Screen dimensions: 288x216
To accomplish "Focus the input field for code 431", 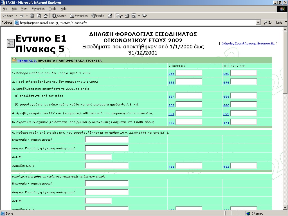I will pyautogui.click(x=189, y=166).
